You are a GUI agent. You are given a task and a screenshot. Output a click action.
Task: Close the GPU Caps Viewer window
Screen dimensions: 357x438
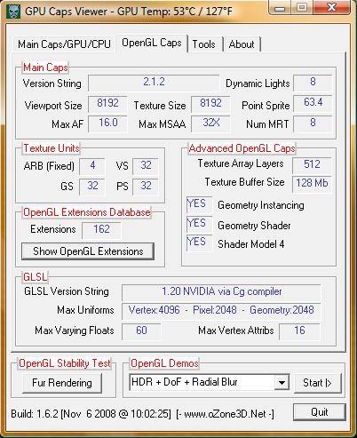(331, 7)
